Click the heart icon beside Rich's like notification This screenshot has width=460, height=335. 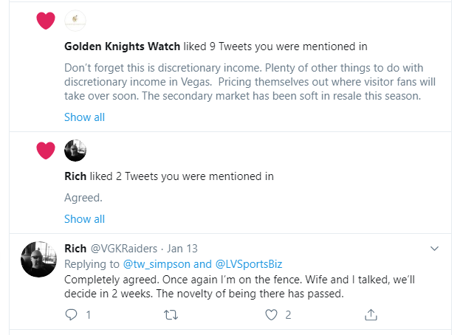coord(46,151)
